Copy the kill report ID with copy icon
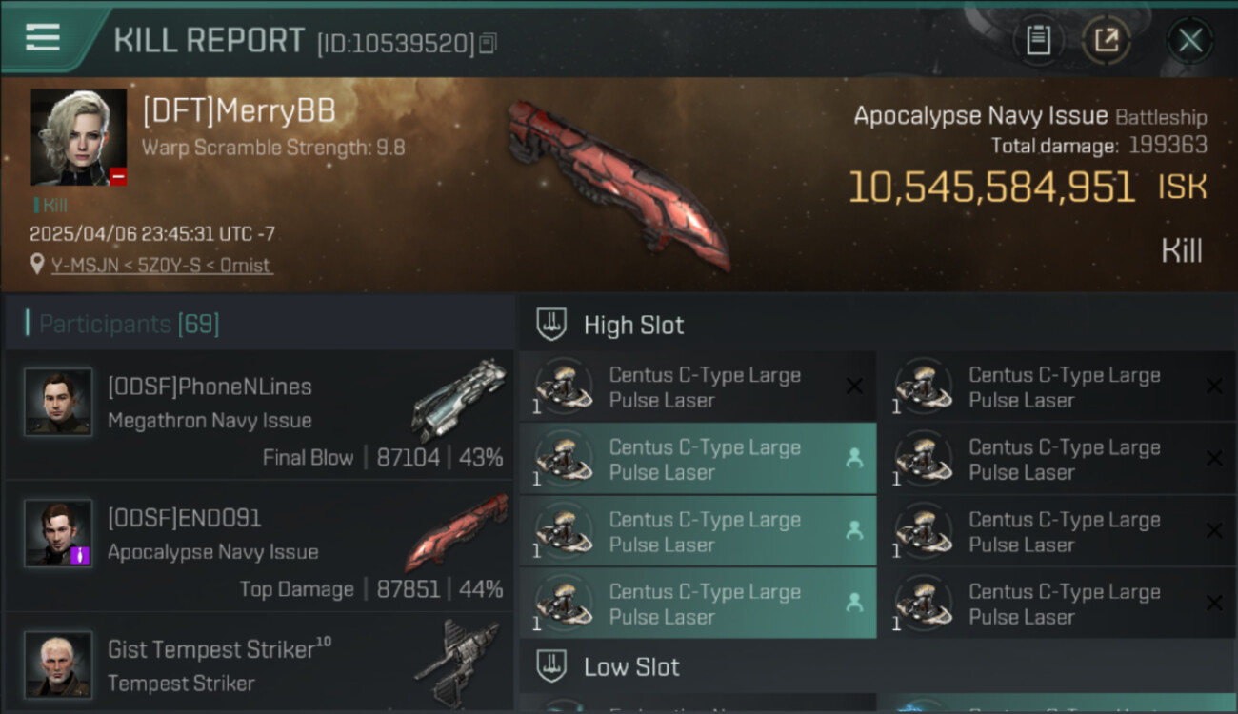 pos(488,43)
